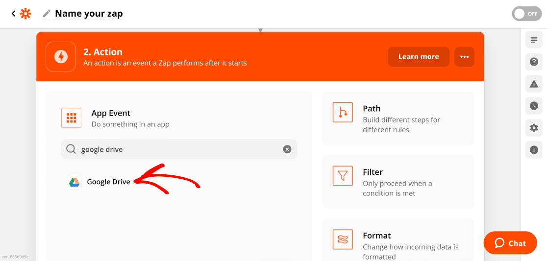Go back using the left arrow

click(x=13, y=14)
